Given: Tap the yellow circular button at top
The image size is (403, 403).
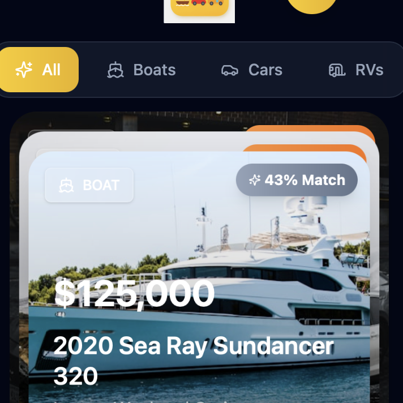Looking at the screenshot, I should pyautogui.click(x=311, y=5).
